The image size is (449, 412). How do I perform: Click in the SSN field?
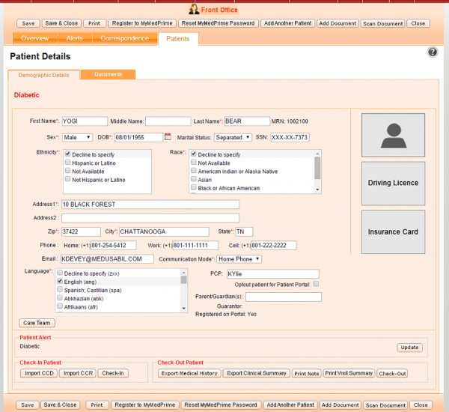(290, 137)
